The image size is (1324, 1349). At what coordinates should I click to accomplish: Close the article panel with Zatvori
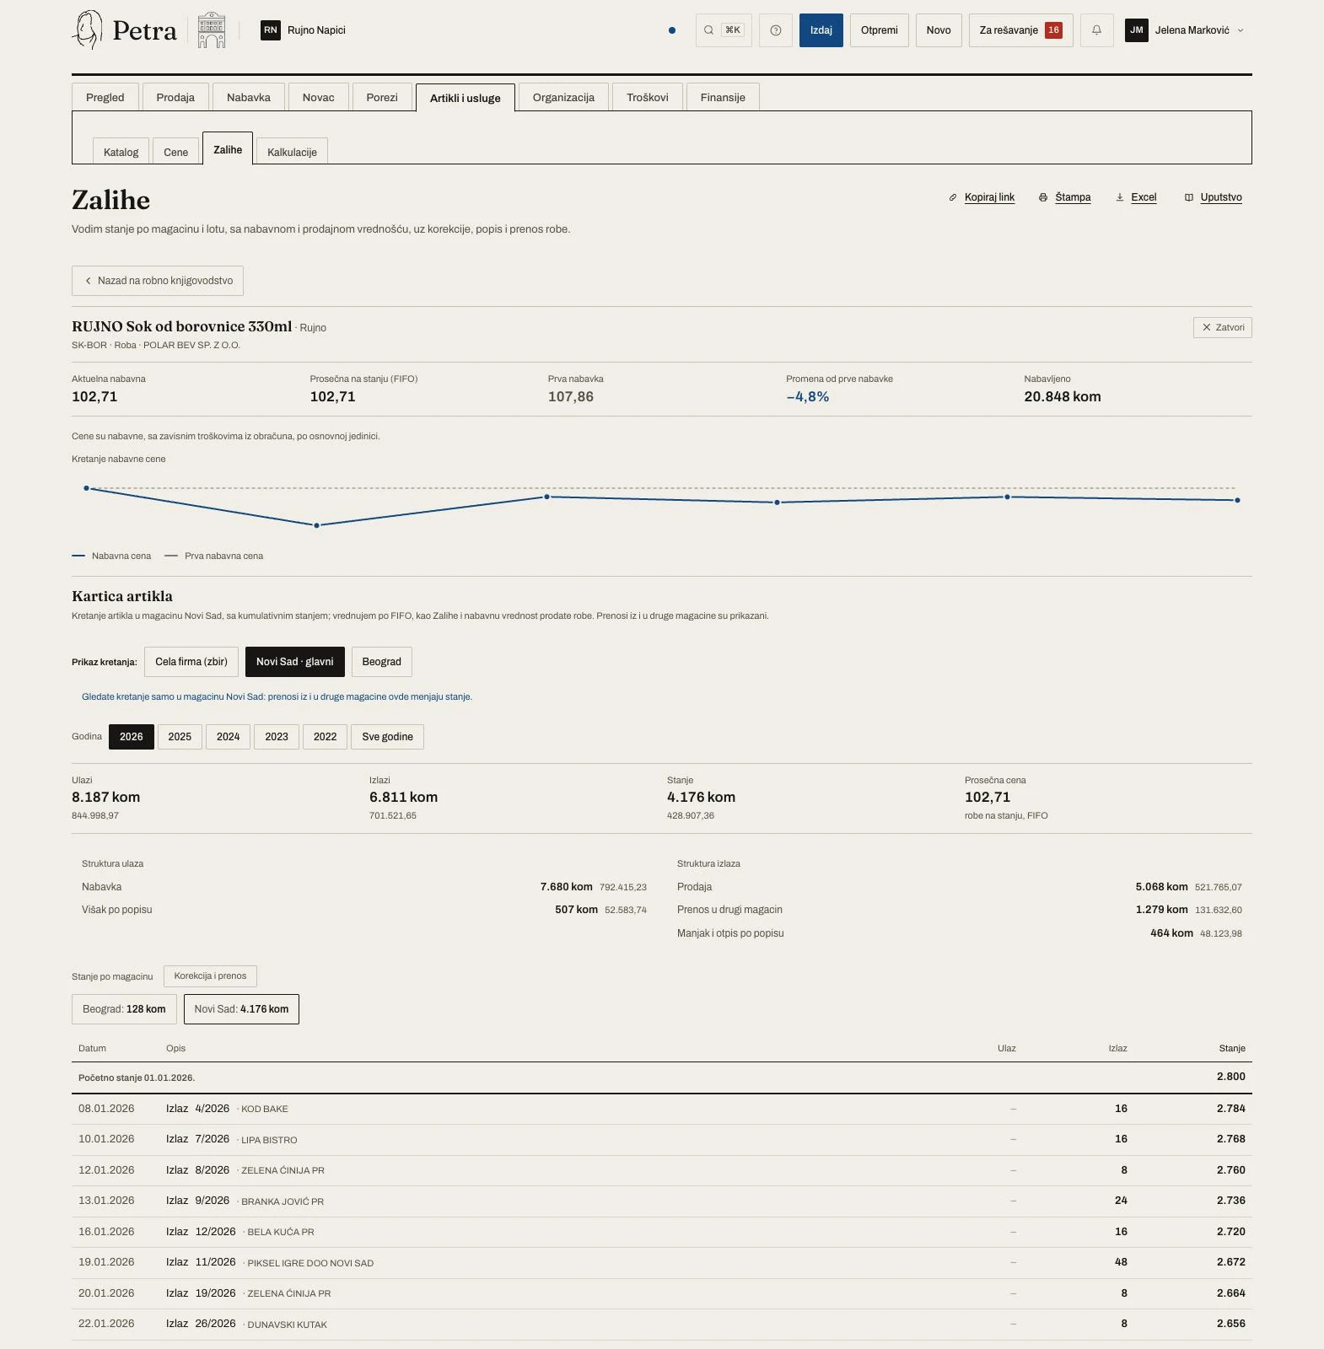(x=1223, y=327)
